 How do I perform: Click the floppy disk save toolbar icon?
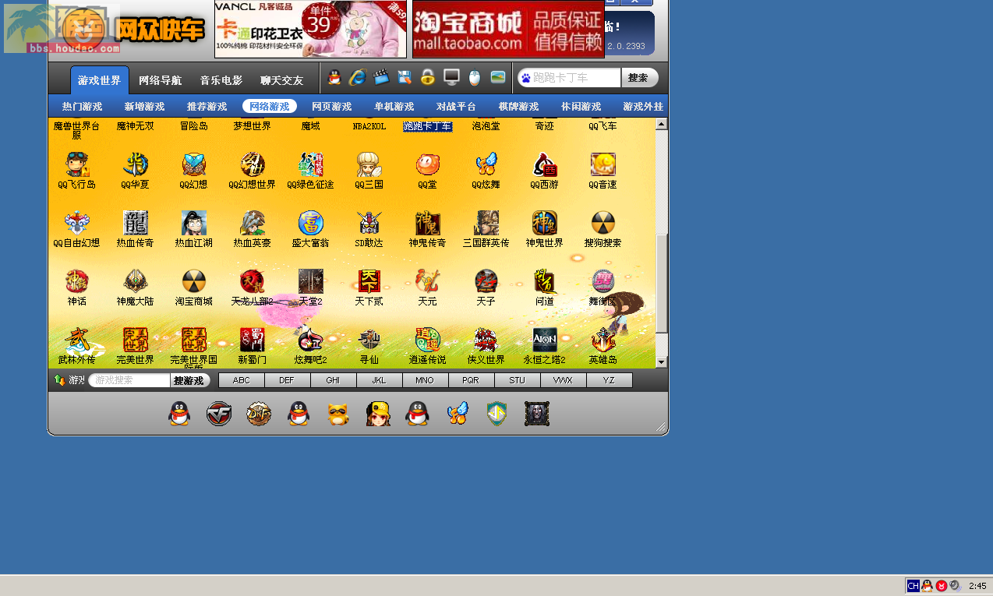click(x=405, y=78)
